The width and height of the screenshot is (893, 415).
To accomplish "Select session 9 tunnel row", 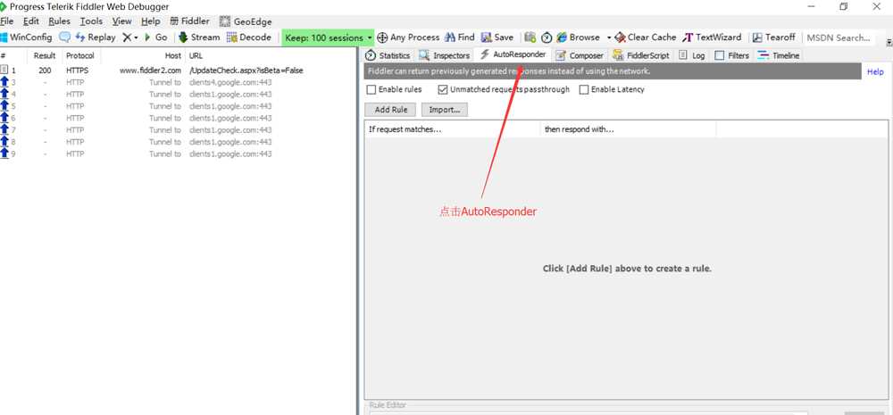I will pyautogui.click(x=177, y=154).
